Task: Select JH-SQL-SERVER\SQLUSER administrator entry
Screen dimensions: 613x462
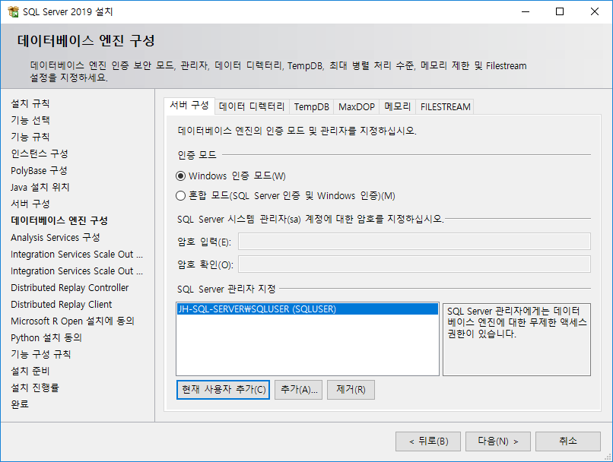Action: 307,309
